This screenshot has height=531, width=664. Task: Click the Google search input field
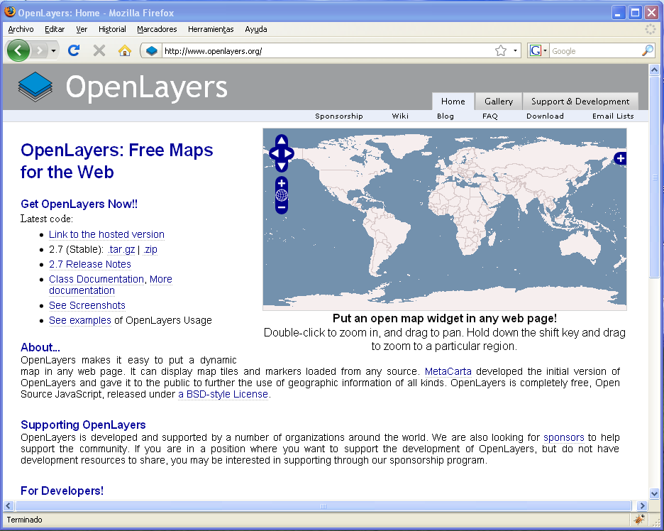tap(594, 50)
